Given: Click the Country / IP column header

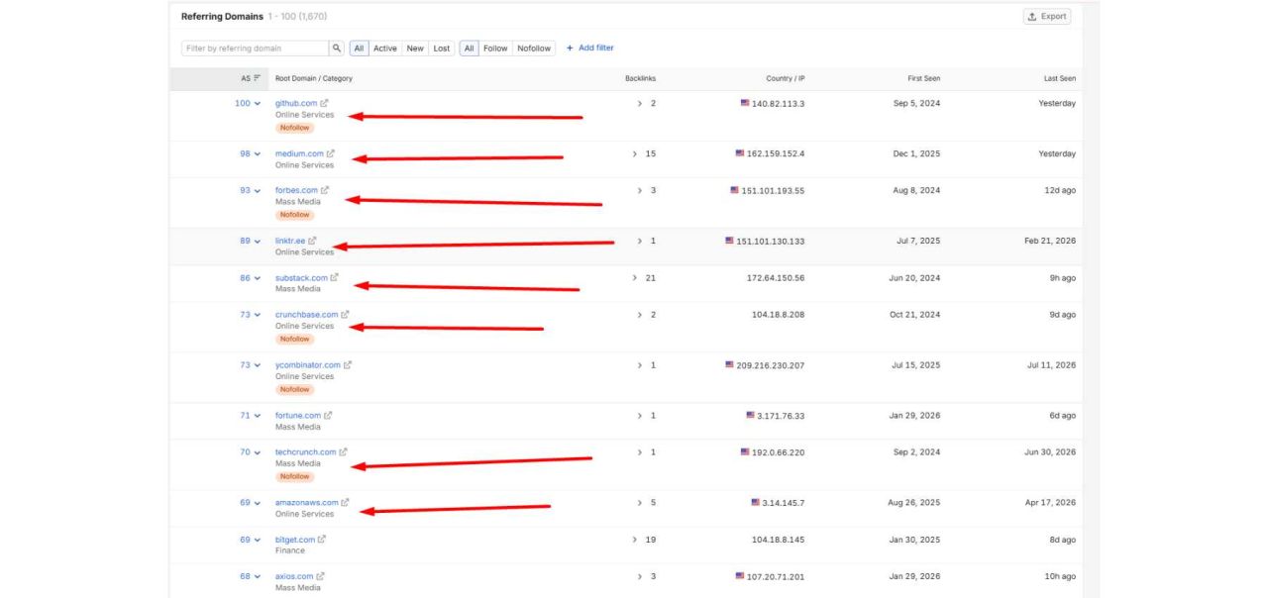Looking at the screenshot, I should pos(785,78).
